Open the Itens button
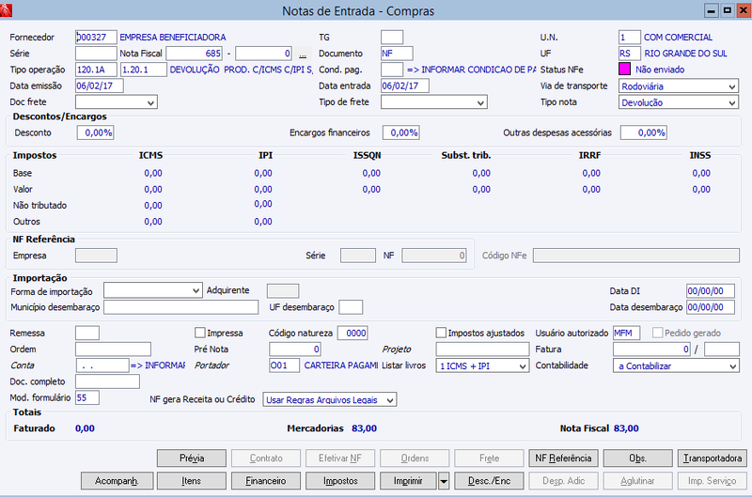The image size is (752, 497). (x=192, y=481)
